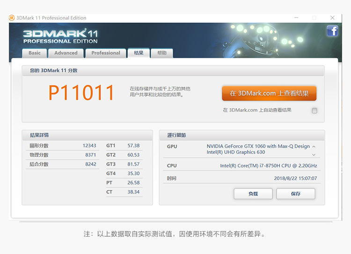Enable automatic result viewing on 3DMark.com checkbox
351x254 pixels.
click(x=314, y=110)
